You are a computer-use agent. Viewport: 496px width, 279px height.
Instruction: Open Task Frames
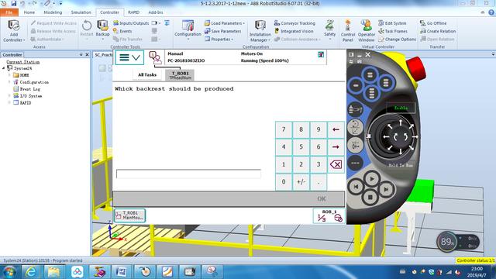pos(393,31)
